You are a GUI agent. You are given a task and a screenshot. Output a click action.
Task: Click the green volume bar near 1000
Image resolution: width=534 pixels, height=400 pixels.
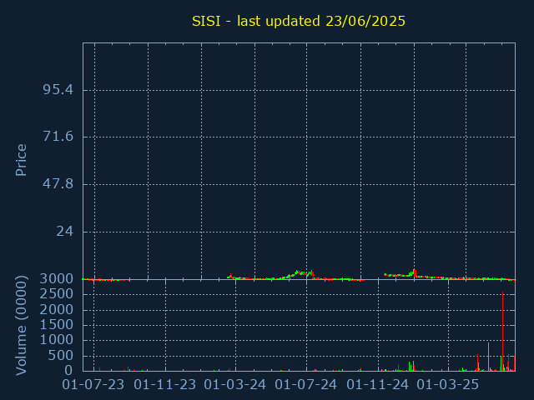(488, 357)
